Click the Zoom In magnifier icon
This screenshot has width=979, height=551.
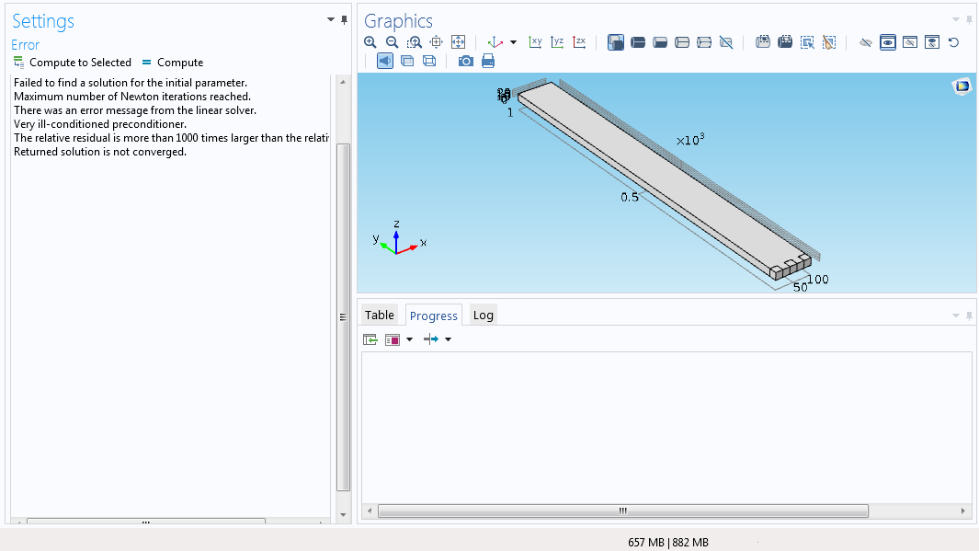[x=370, y=42]
